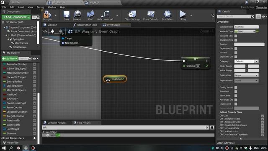The height and width of the screenshot is (151, 268).
Task: Open Windows Start menu
Action: coord(4,148)
